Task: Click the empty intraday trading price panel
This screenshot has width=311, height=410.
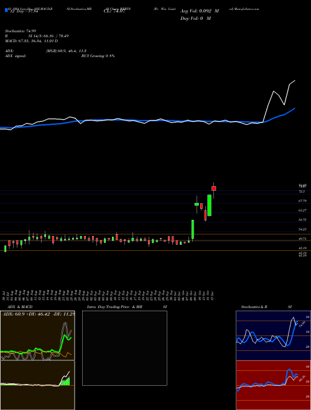Action: (x=124, y=348)
